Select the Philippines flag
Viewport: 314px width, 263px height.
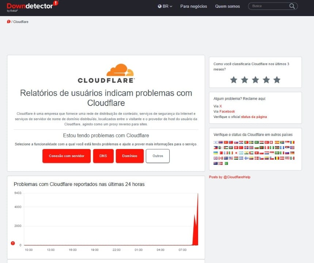coord(216,148)
